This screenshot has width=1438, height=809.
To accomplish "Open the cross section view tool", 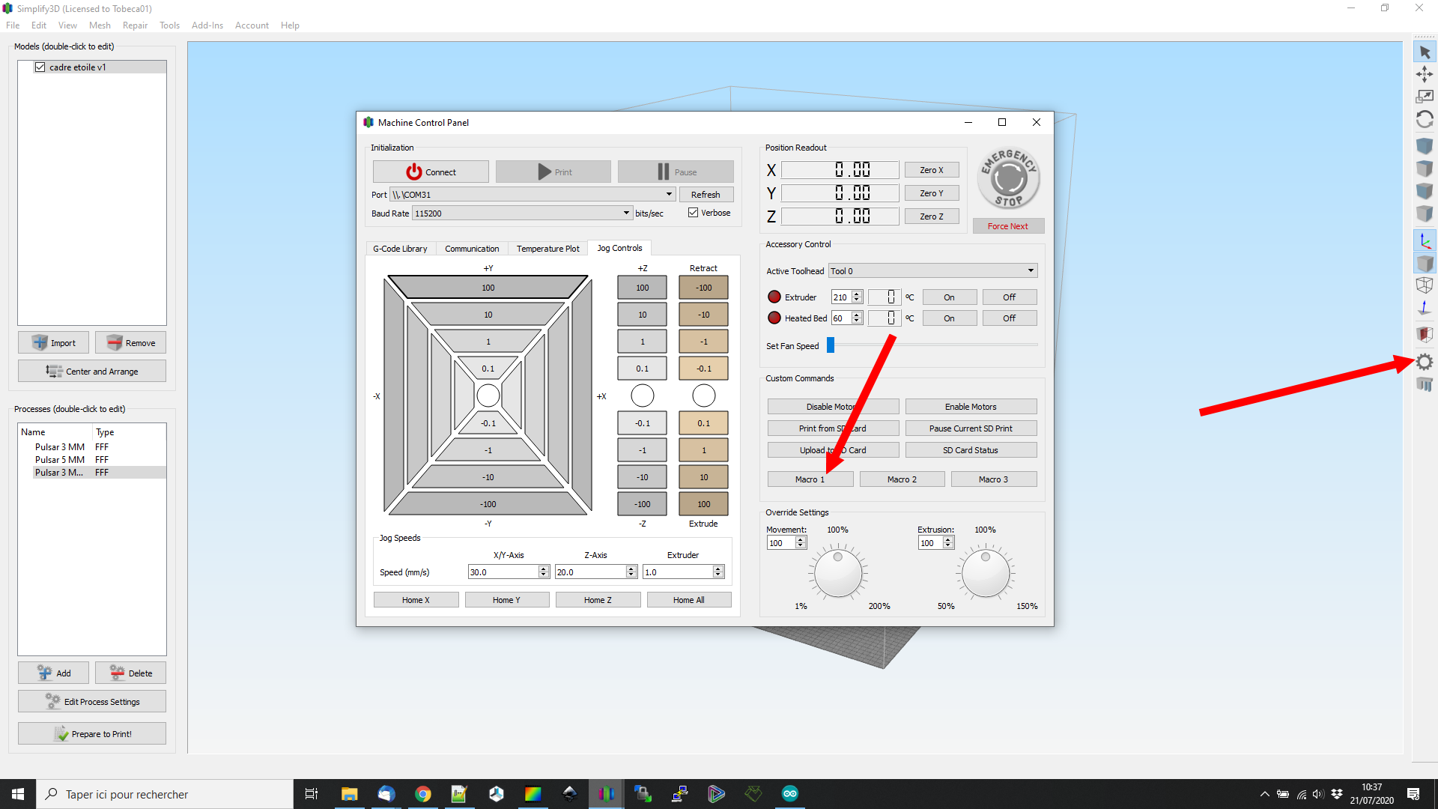I will [1425, 334].
